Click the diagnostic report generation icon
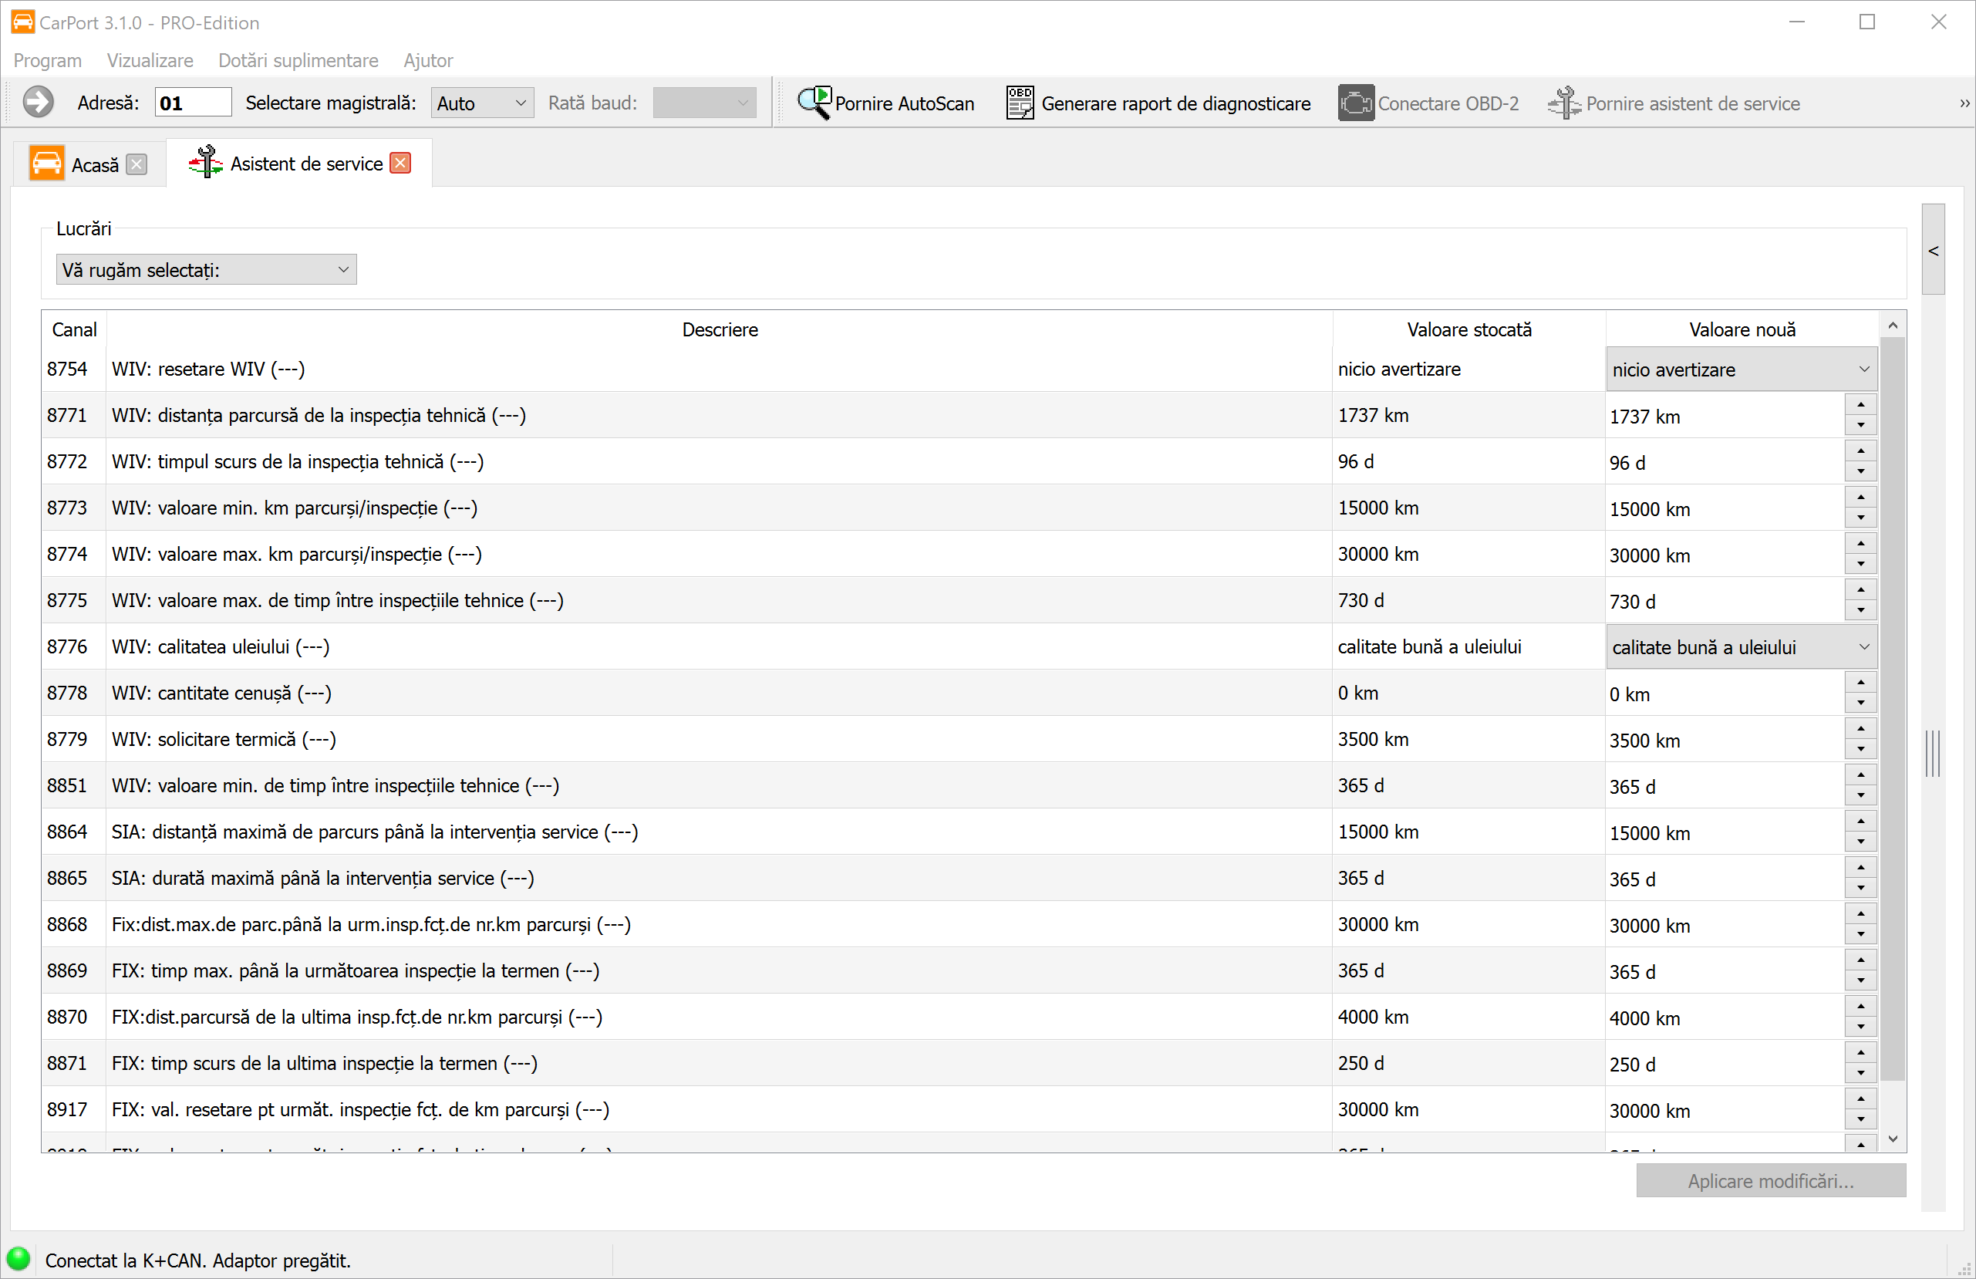This screenshot has width=1976, height=1279. [x=1020, y=103]
